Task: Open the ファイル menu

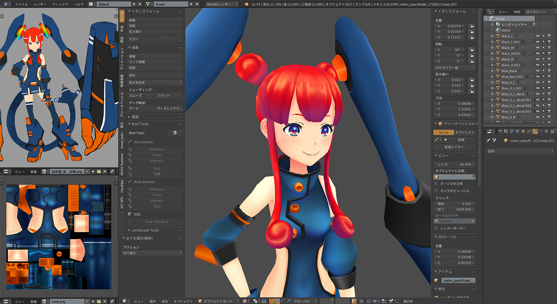Action: (21, 4)
